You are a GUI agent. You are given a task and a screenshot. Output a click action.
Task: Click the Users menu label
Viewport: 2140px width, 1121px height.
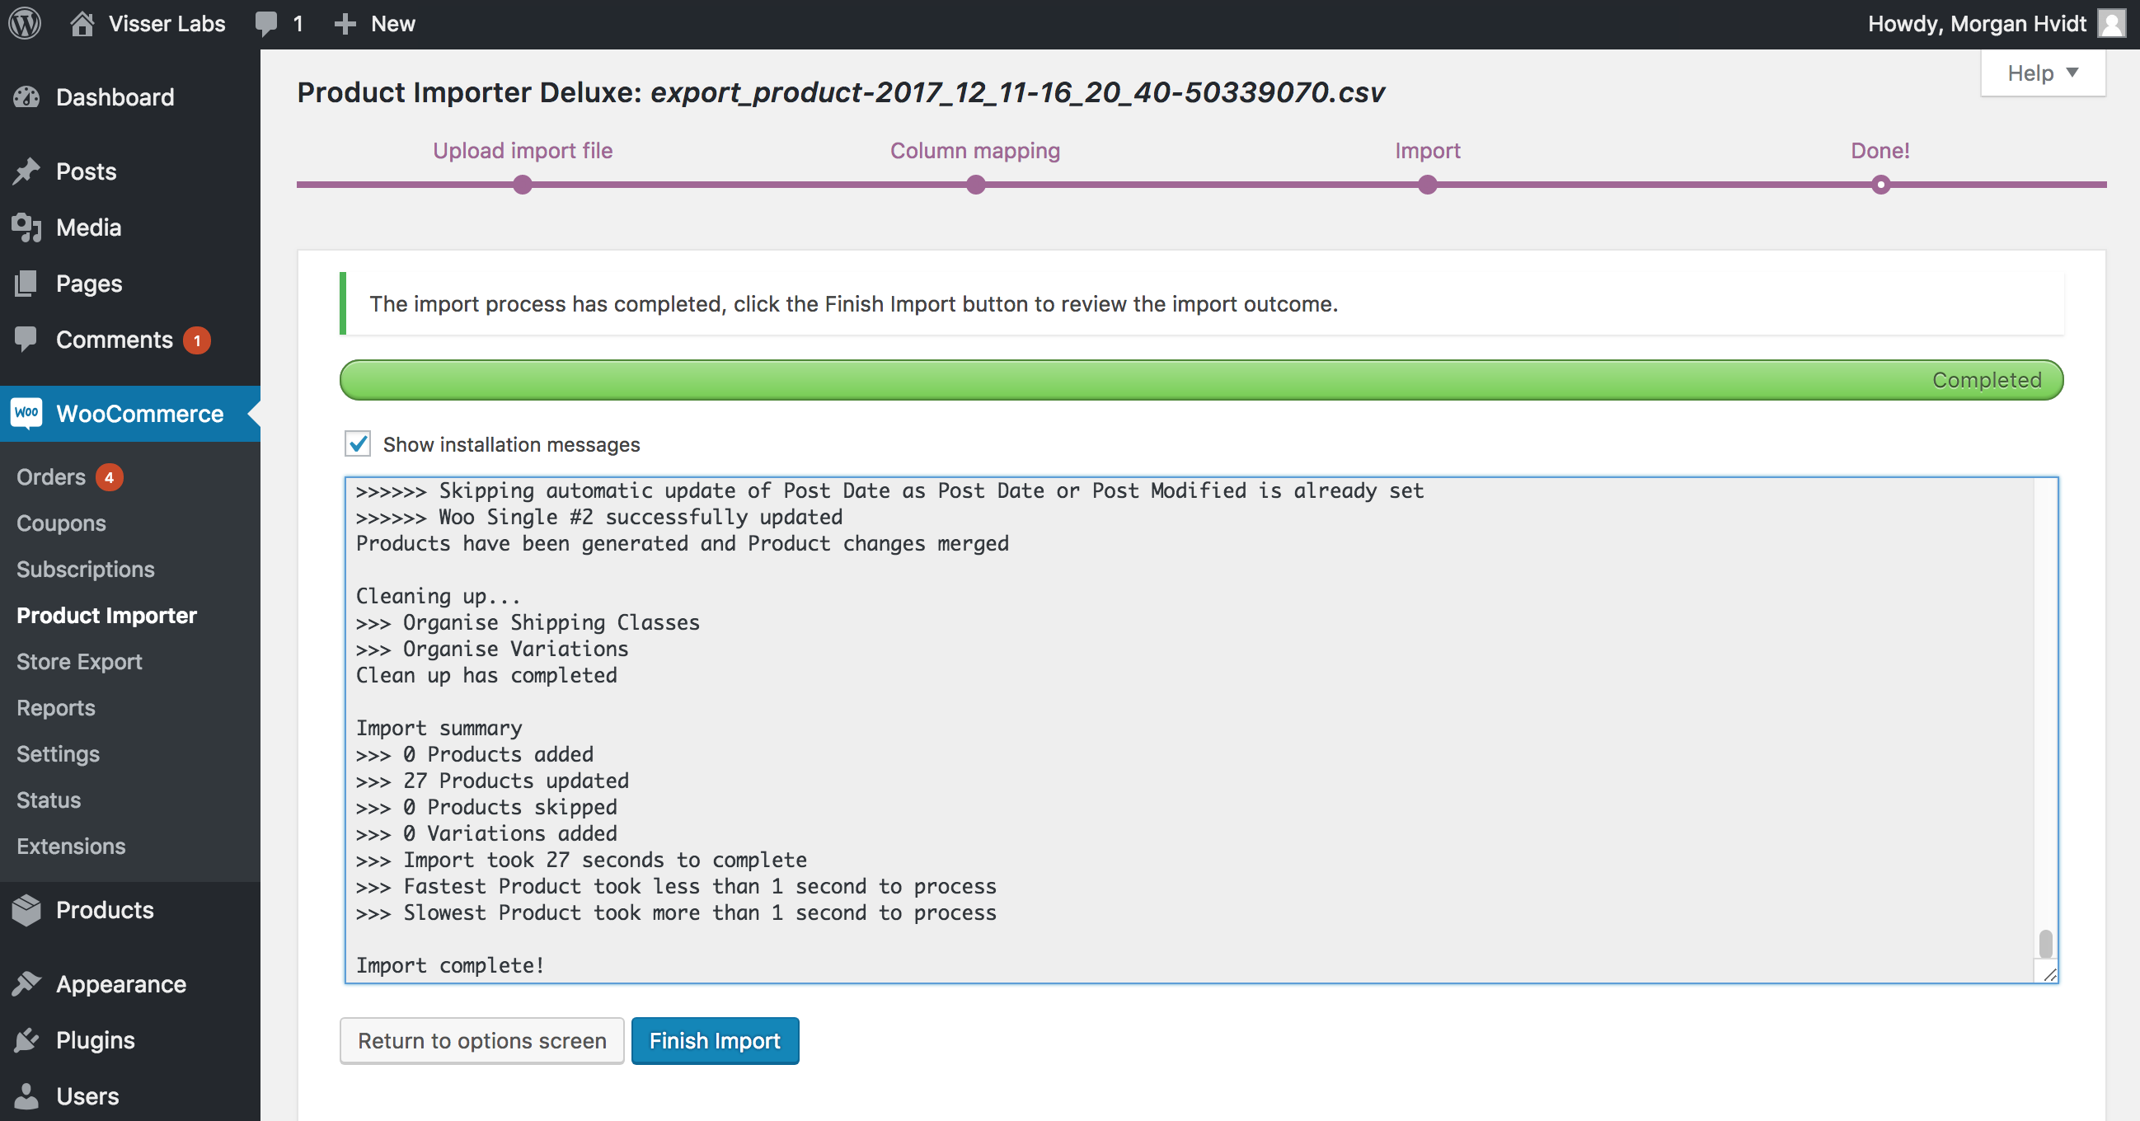(87, 1096)
